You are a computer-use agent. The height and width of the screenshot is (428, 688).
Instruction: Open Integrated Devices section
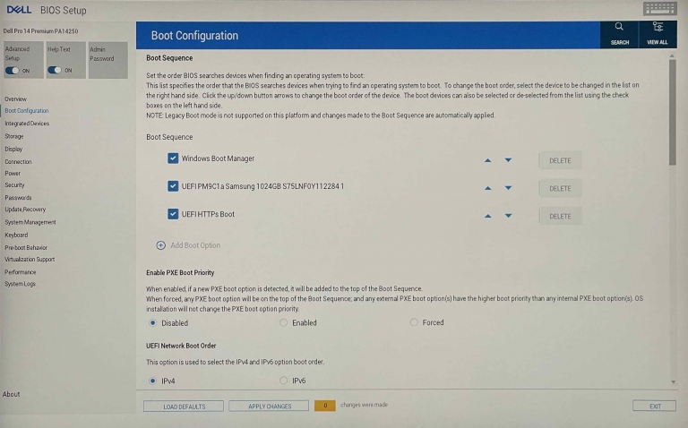point(27,124)
